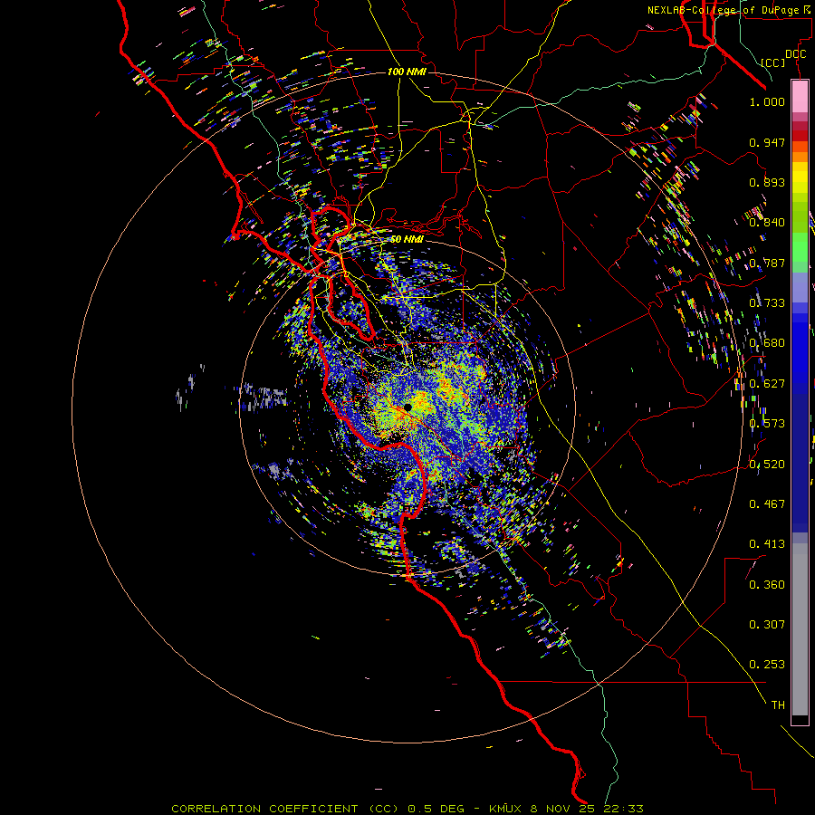The height and width of the screenshot is (815, 815).
Task: Click the black radar site dot
Action: click(408, 407)
